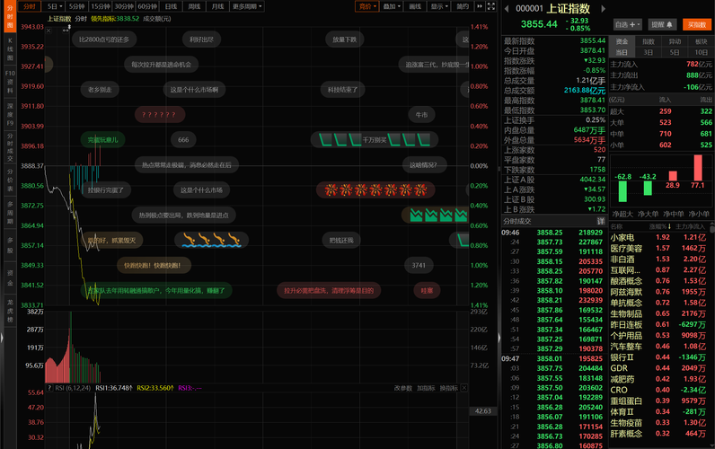Open the 分时图 sidebar view

click(x=10, y=16)
